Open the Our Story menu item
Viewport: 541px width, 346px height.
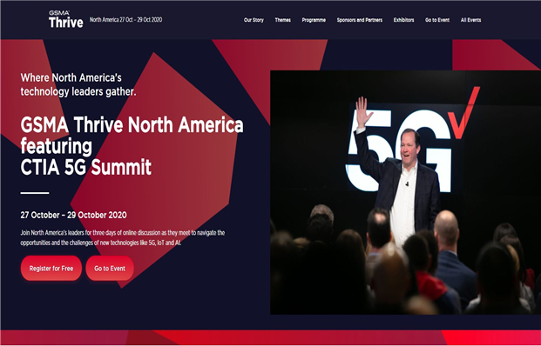tap(254, 20)
